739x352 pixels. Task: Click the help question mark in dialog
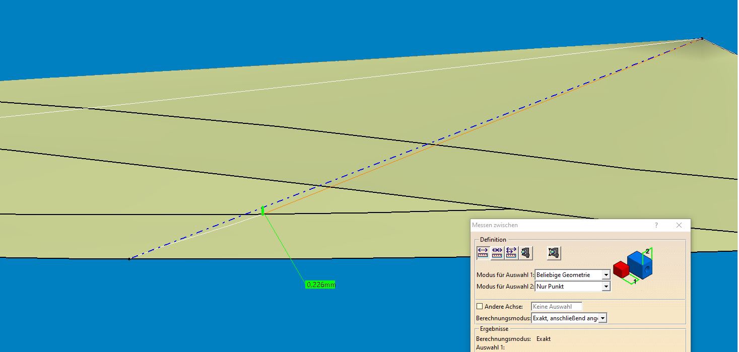[x=656, y=225]
